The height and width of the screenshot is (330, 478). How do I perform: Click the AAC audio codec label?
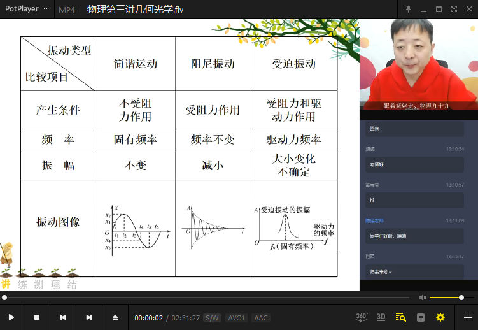click(x=260, y=318)
